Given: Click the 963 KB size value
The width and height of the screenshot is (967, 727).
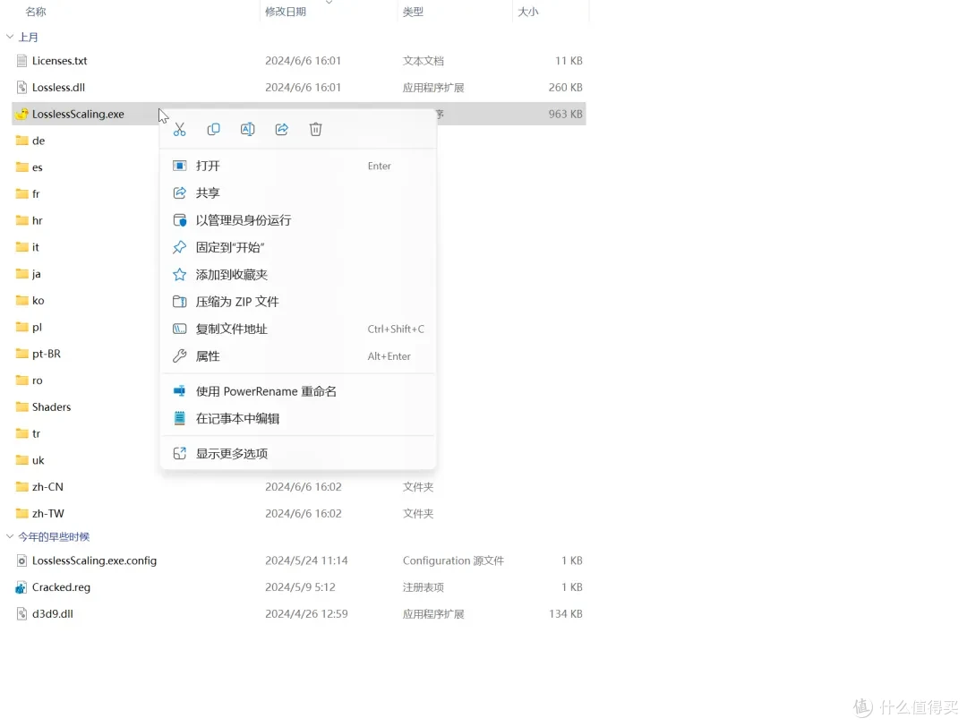Looking at the screenshot, I should (x=566, y=114).
